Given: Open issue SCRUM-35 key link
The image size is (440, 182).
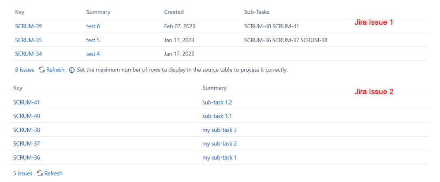Looking at the screenshot, I should pyautogui.click(x=28, y=40).
